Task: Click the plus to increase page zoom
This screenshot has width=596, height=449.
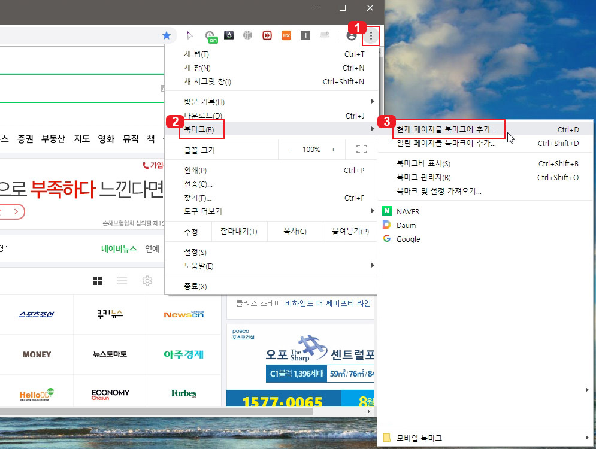Action: (x=334, y=149)
